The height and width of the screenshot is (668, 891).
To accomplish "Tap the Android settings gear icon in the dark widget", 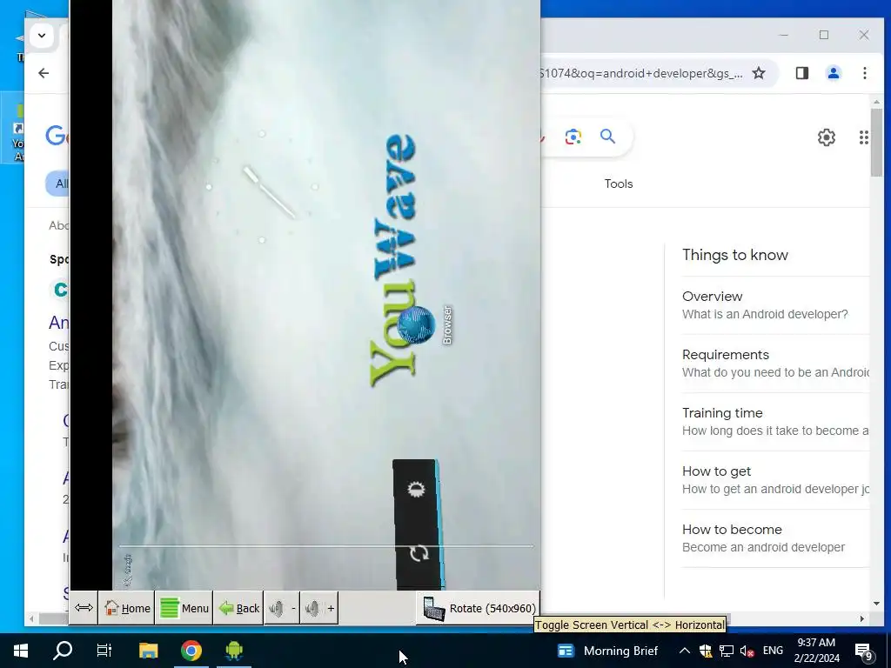I will click(417, 489).
